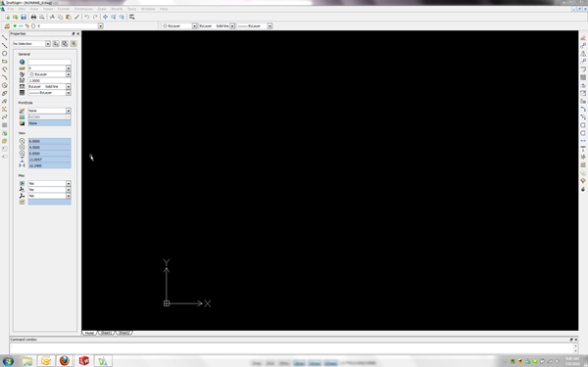This screenshot has width=588, height=367.
Task: Switch to the Model tab
Action: pyautogui.click(x=89, y=333)
